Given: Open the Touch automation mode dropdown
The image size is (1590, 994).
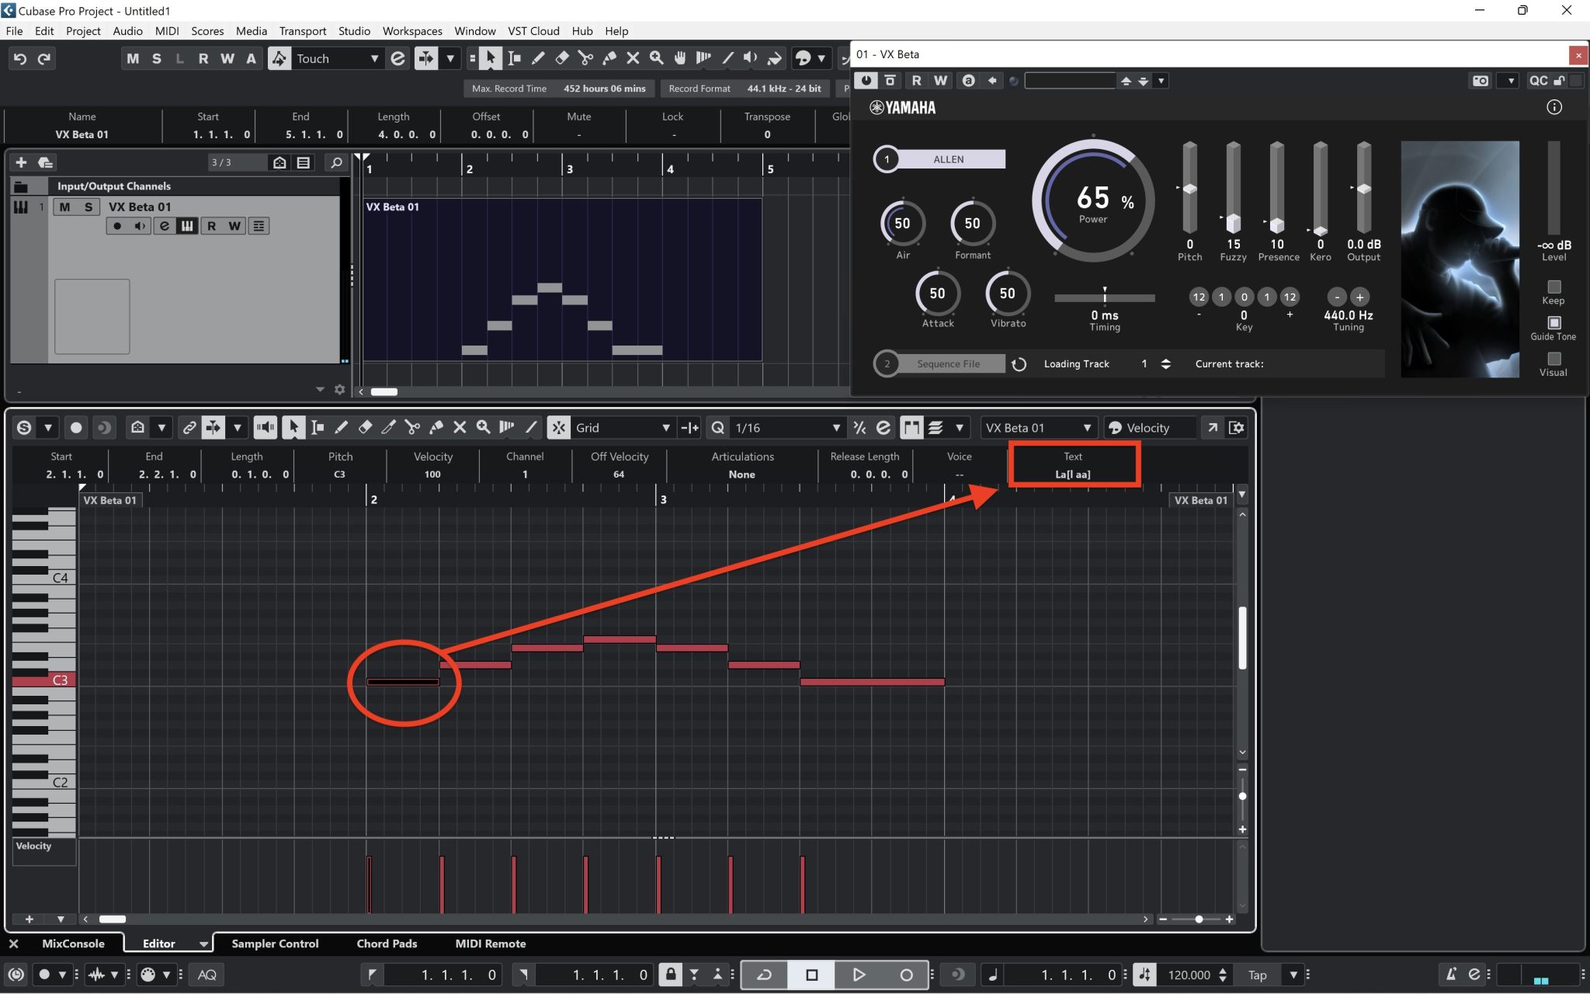Looking at the screenshot, I should point(374,58).
